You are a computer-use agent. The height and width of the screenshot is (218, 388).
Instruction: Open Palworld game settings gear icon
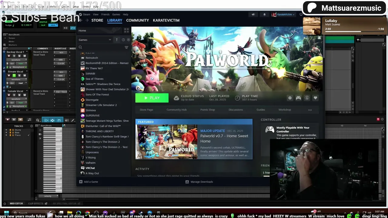click(290, 98)
